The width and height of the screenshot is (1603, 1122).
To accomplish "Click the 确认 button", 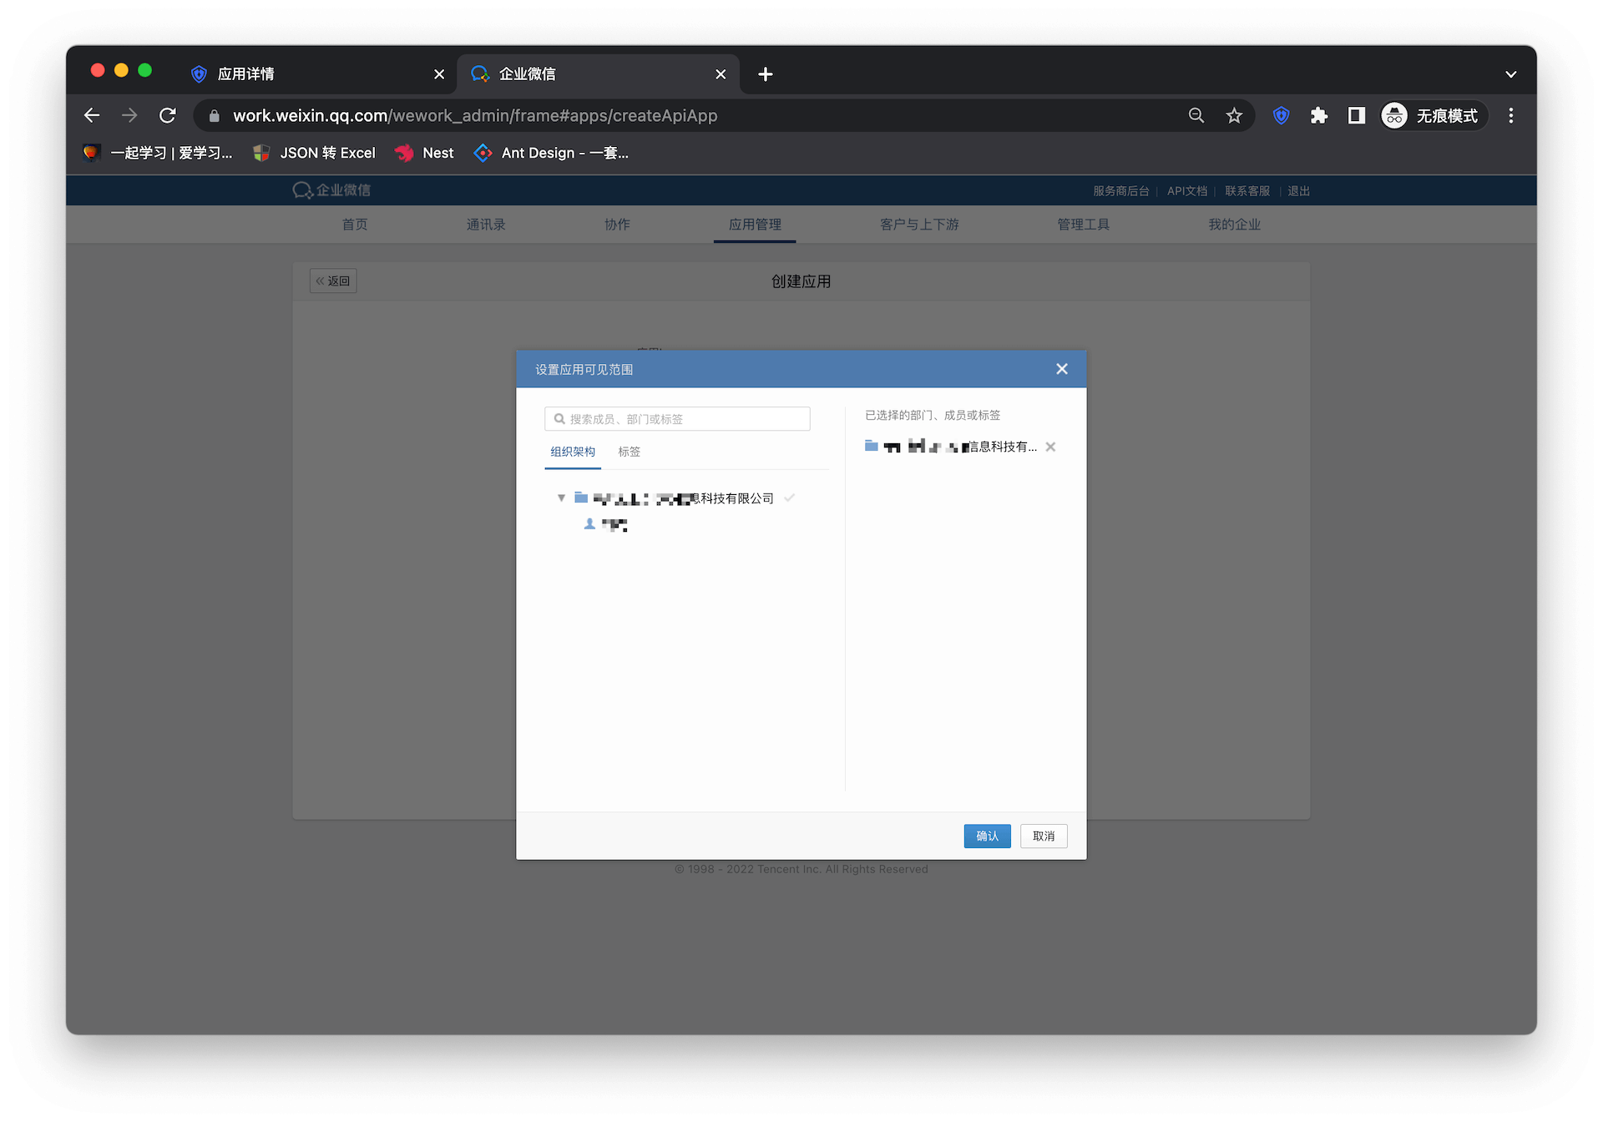I will pos(987,836).
